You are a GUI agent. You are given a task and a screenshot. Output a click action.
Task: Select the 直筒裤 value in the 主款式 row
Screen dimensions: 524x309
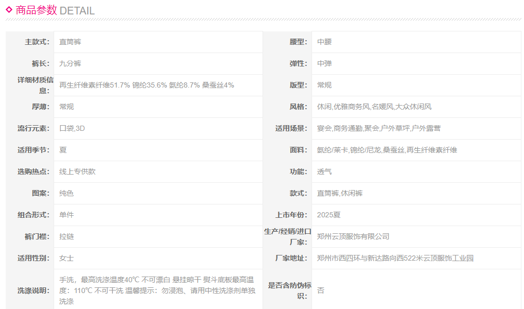pyautogui.click(x=70, y=42)
